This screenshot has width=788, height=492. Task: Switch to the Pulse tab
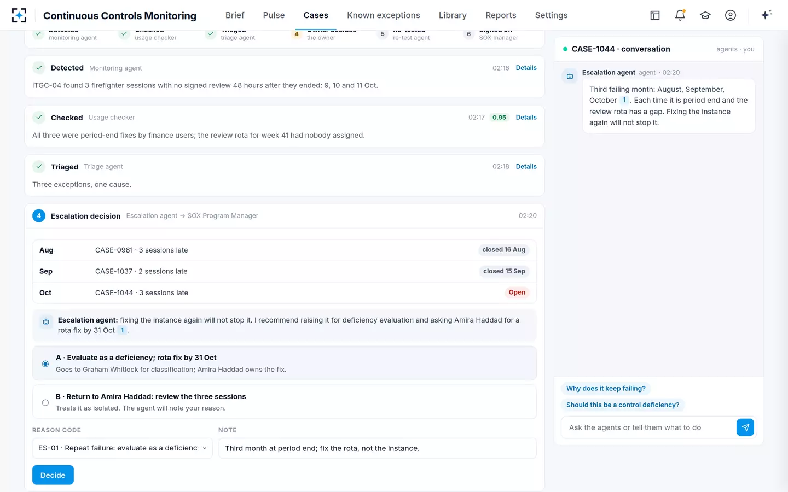click(x=274, y=15)
